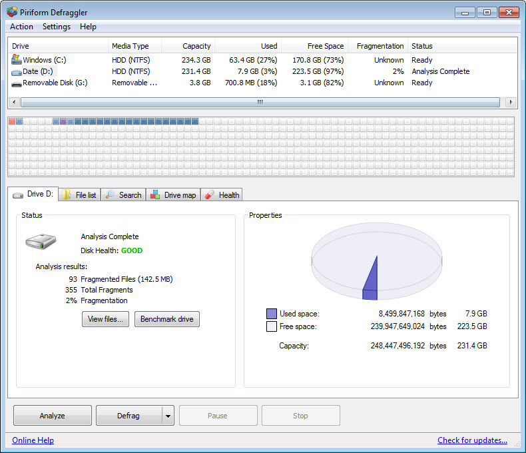Sort by the Status column header
This screenshot has width=526, height=453.
tap(462, 46)
